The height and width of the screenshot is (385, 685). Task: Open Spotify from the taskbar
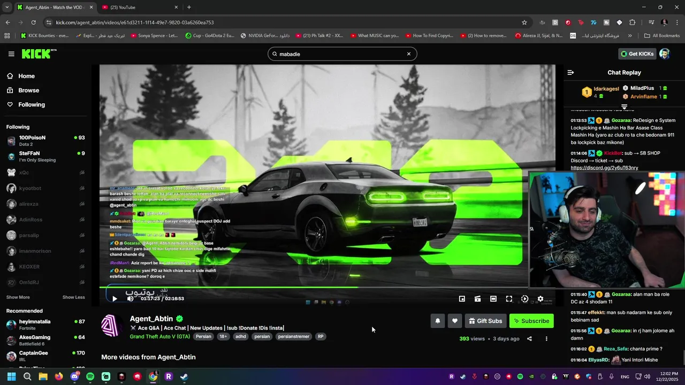click(90, 376)
